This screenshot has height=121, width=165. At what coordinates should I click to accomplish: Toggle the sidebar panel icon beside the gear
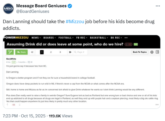[157, 52]
